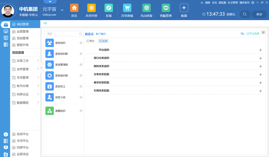Open 客服管理 robot icon
This screenshot has width=269, height=157.
pyautogui.click(x=166, y=8)
